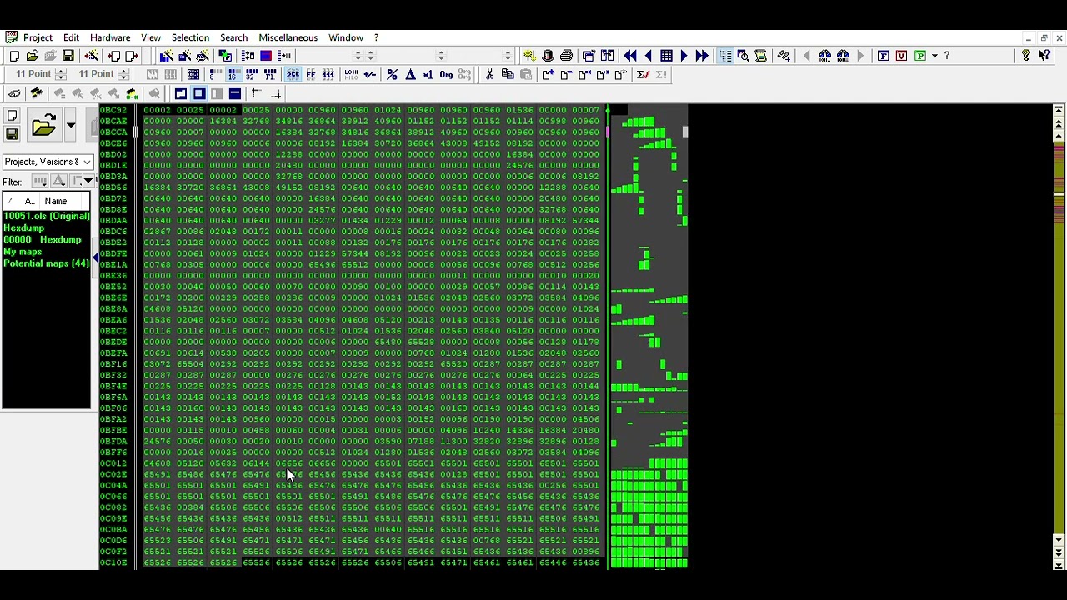This screenshot has height=600, width=1067.
Task: Click the black top hat icon
Action: (548, 56)
